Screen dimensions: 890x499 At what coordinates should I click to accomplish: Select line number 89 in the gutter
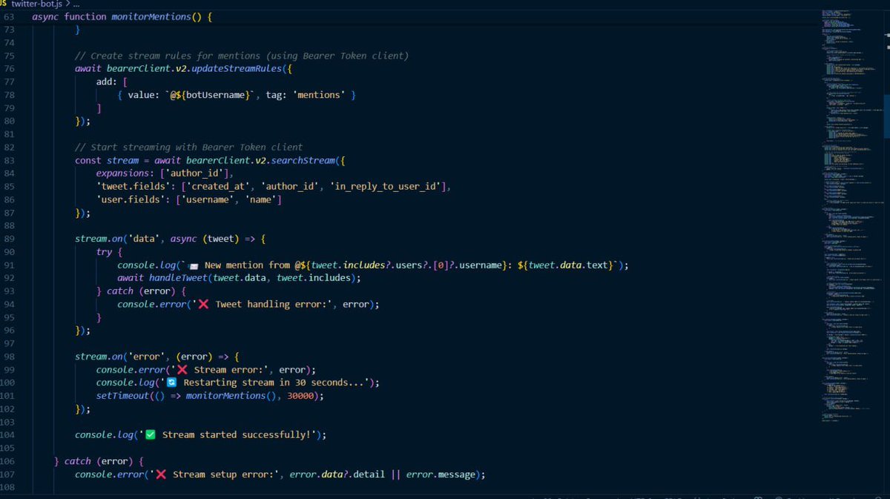9,239
